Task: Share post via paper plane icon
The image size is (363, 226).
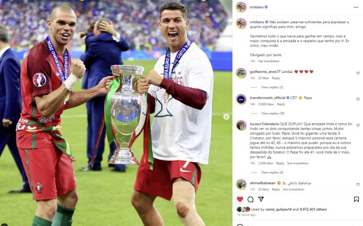Action: click(261, 199)
